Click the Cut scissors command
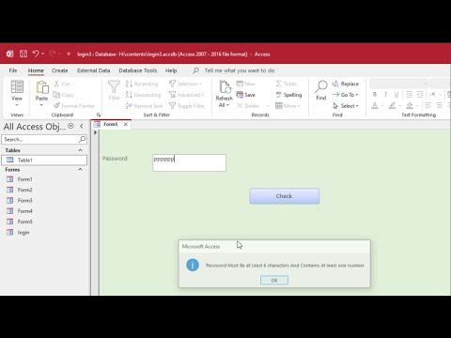 [62, 84]
